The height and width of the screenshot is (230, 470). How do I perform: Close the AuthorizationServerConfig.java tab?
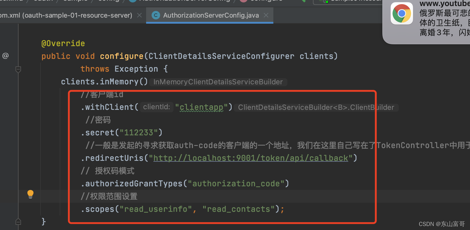point(266,15)
